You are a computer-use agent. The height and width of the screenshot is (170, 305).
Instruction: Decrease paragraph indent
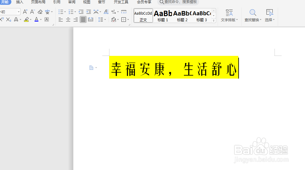coord(81,12)
